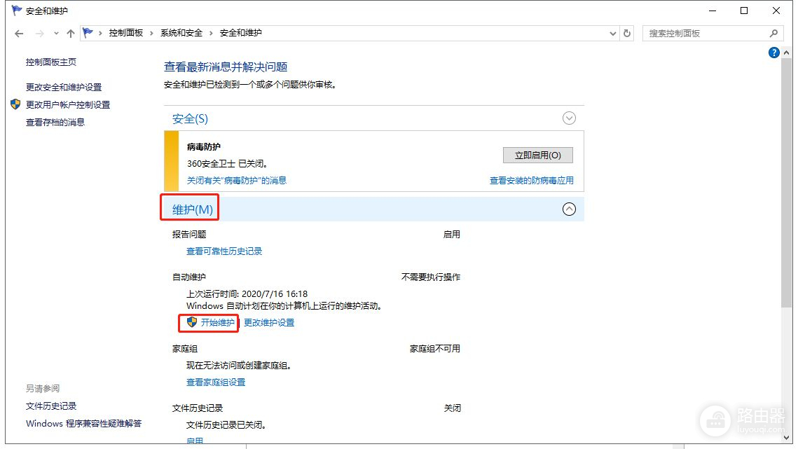Refresh the address bar view
Viewport: 798px width, 449px height.
(x=627, y=33)
